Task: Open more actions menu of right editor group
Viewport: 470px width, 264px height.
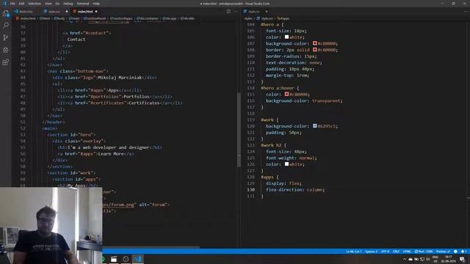Action: point(466,12)
